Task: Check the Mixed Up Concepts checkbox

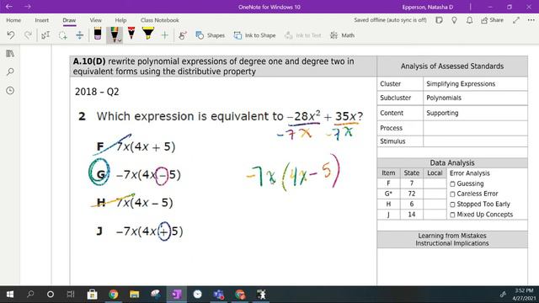Action: pos(452,215)
